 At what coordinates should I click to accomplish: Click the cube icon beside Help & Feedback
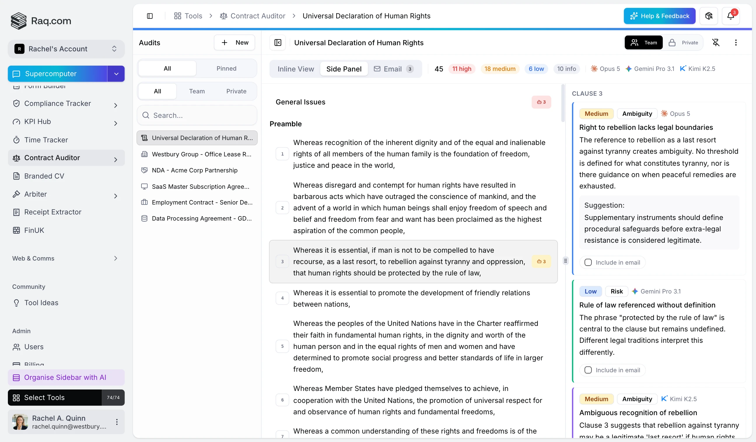click(x=708, y=16)
